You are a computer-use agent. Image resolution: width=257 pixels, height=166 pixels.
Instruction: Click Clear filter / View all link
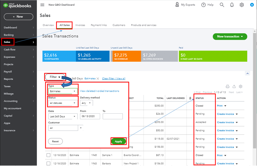coord(114,78)
